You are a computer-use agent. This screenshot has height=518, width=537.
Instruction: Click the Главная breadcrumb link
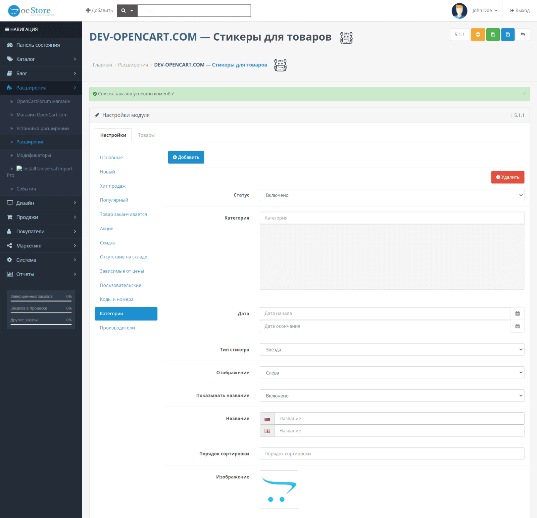point(102,65)
